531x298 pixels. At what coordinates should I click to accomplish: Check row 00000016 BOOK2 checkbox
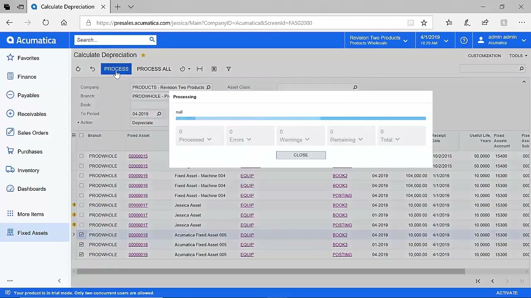click(x=81, y=175)
